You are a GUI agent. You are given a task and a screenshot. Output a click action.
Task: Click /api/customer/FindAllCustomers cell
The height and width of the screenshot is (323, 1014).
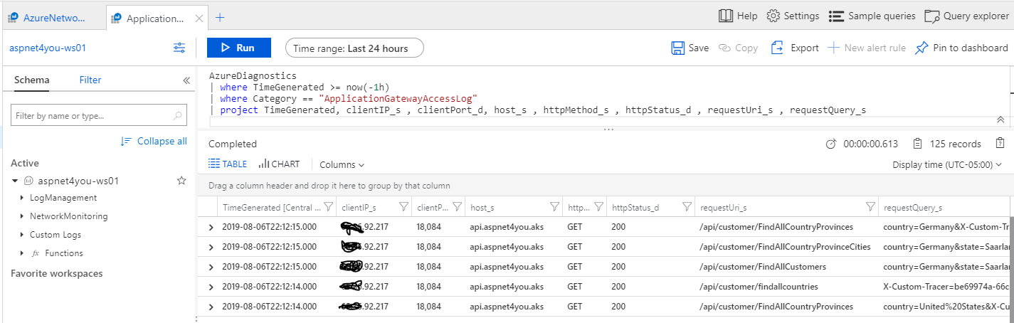[763, 267]
